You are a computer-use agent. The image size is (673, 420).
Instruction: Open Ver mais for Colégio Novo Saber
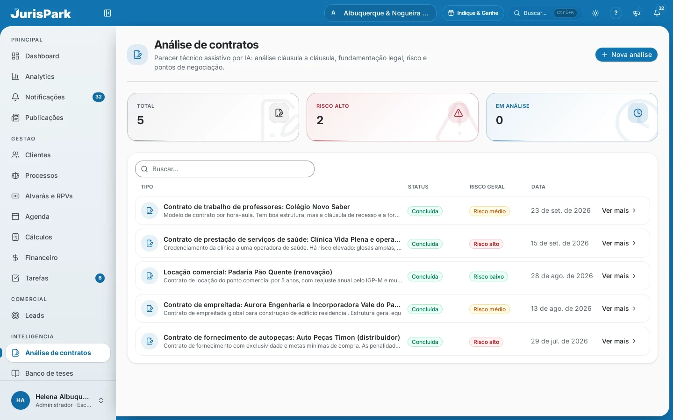click(619, 210)
